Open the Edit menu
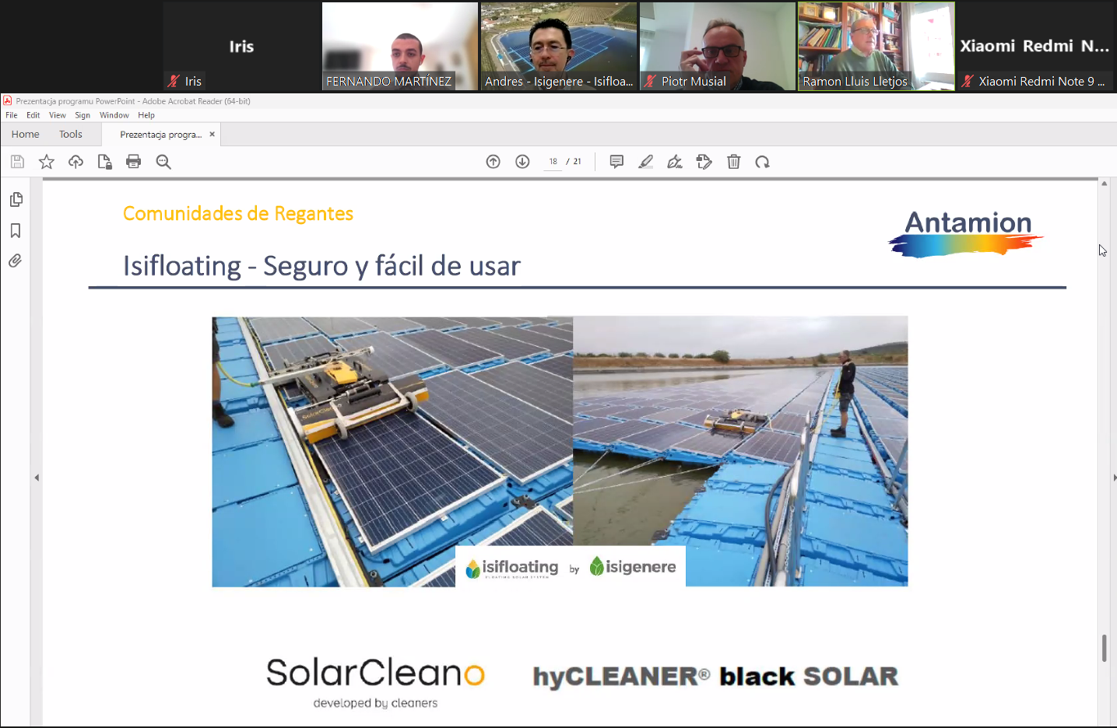Viewport: 1117px width, 728px height. pyautogui.click(x=33, y=115)
